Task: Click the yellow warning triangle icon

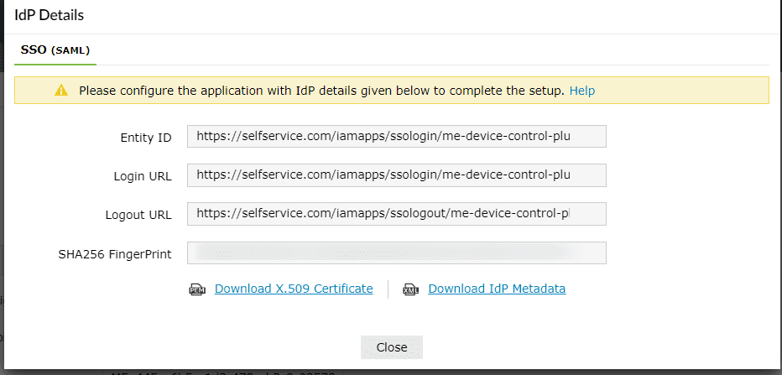Action: pos(61,91)
